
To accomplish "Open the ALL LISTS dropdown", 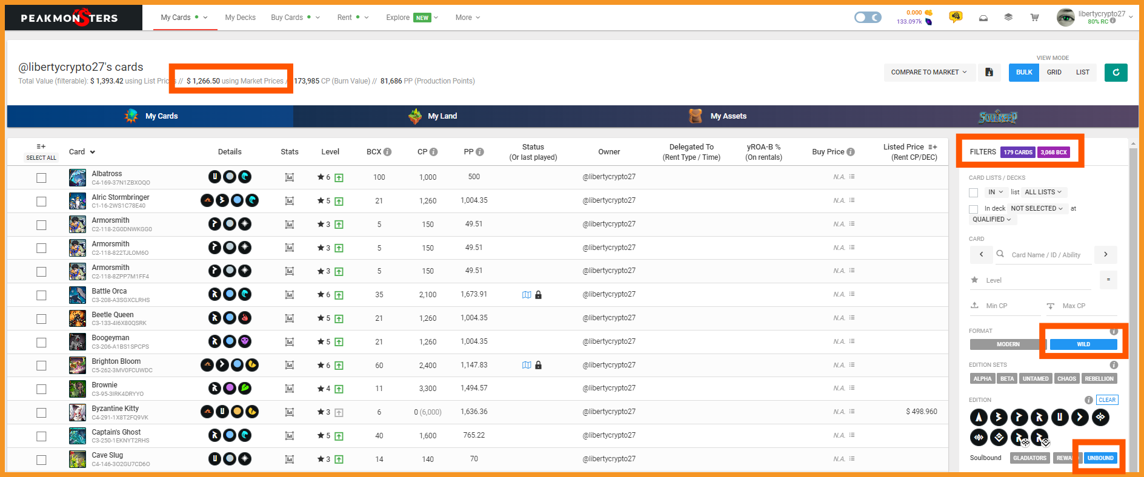I will (x=1043, y=192).
